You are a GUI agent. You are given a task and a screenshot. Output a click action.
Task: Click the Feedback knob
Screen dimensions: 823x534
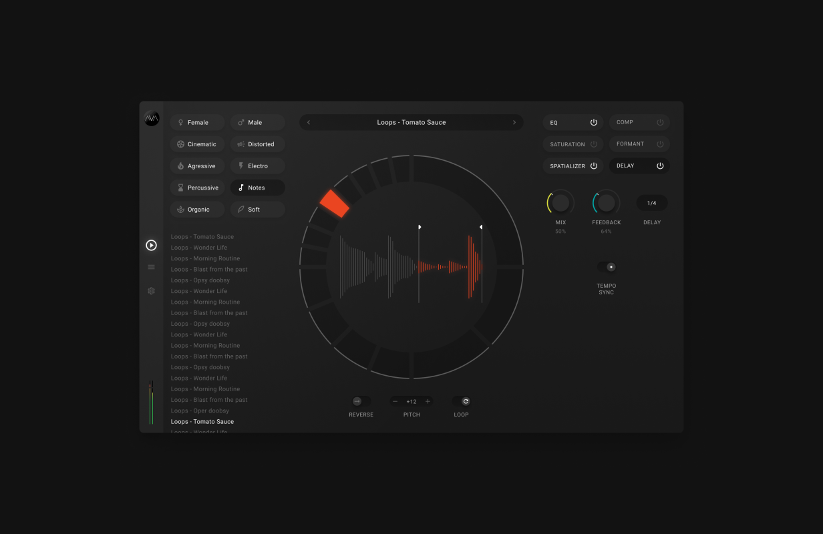tap(606, 203)
